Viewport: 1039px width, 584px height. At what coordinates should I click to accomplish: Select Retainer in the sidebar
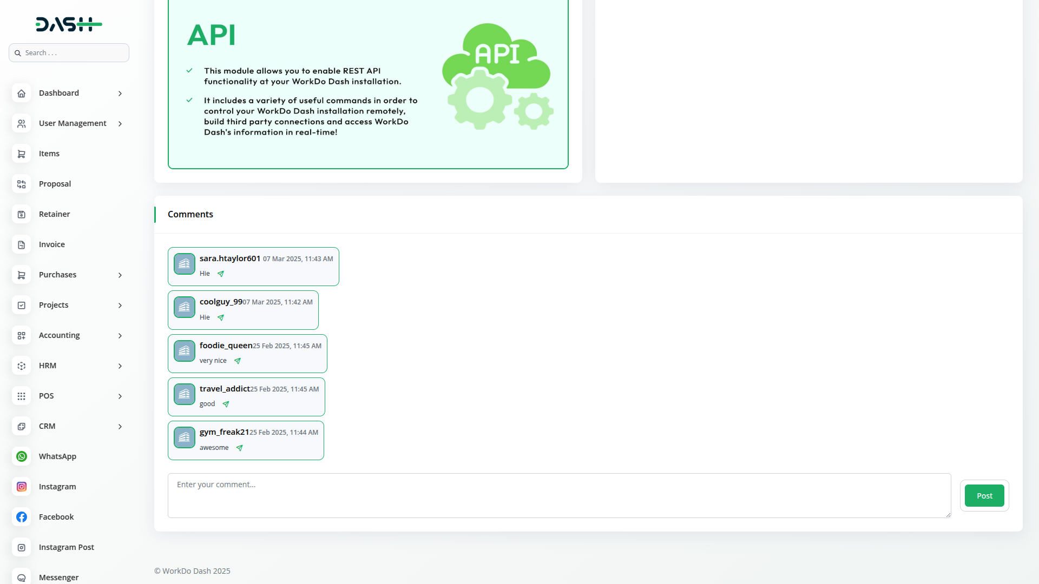tap(55, 214)
